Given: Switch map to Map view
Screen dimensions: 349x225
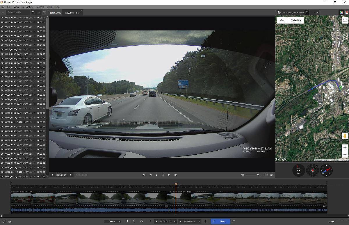Looking at the screenshot, I should coord(282,20).
